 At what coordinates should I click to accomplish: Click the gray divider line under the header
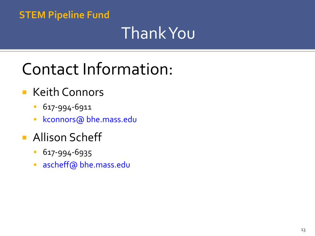(157, 51)
